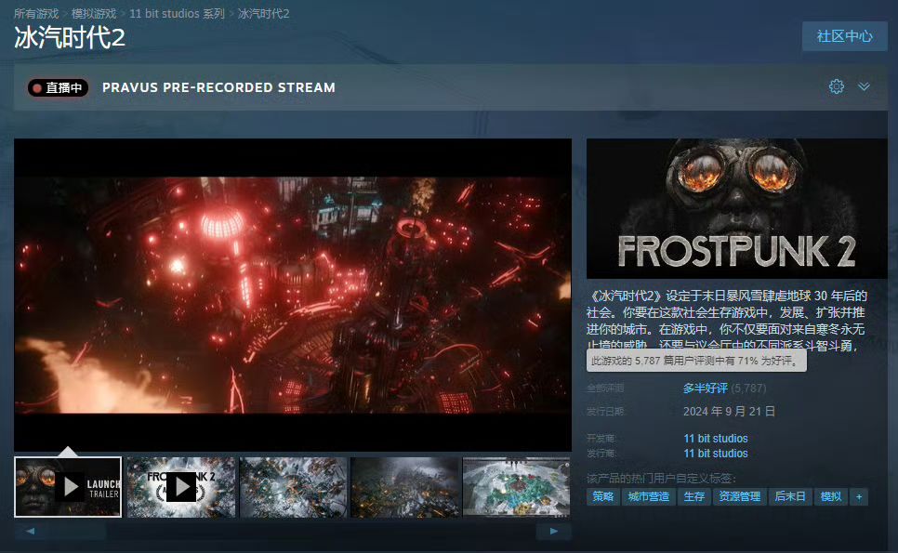Click the 直播中 live badge
The width and height of the screenshot is (898, 553).
[x=58, y=87]
